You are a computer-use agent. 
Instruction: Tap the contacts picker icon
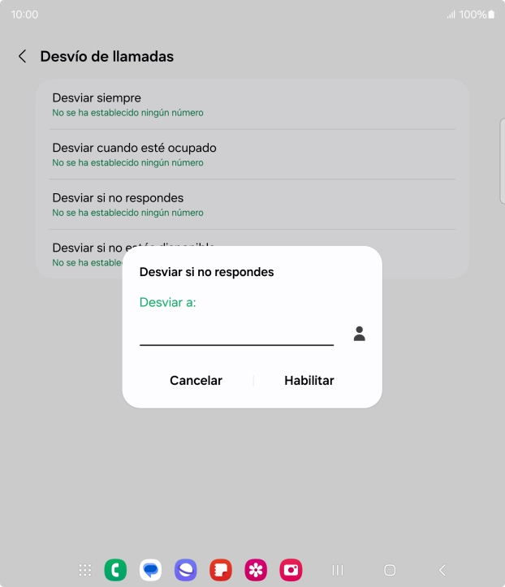point(359,334)
